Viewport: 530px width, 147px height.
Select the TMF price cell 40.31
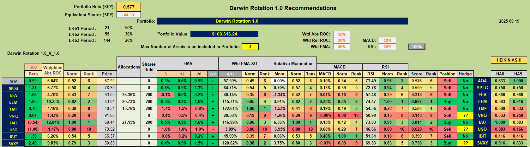click(107, 108)
